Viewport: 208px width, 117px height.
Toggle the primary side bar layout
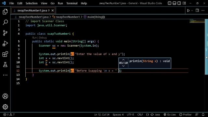pos(169,3)
